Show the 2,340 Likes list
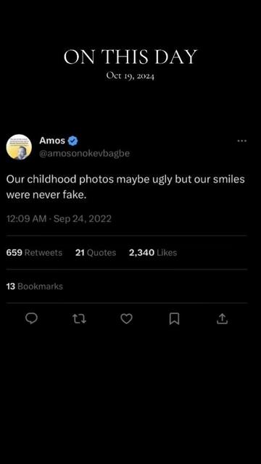The height and width of the screenshot is (464, 261). click(153, 253)
